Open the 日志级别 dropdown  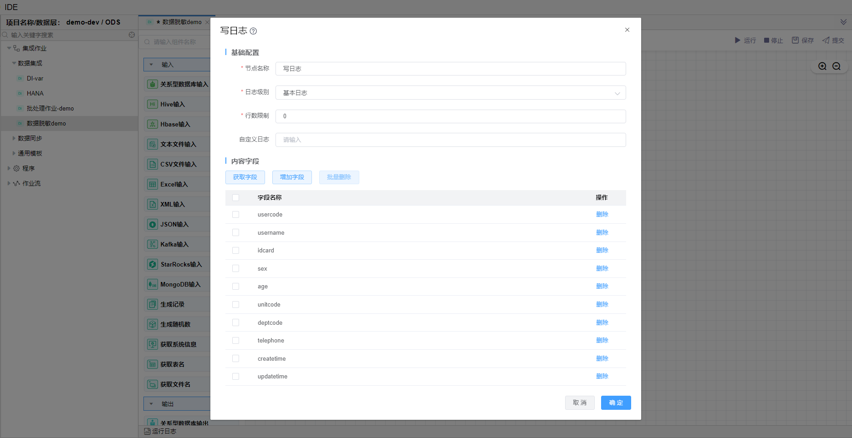450,93
